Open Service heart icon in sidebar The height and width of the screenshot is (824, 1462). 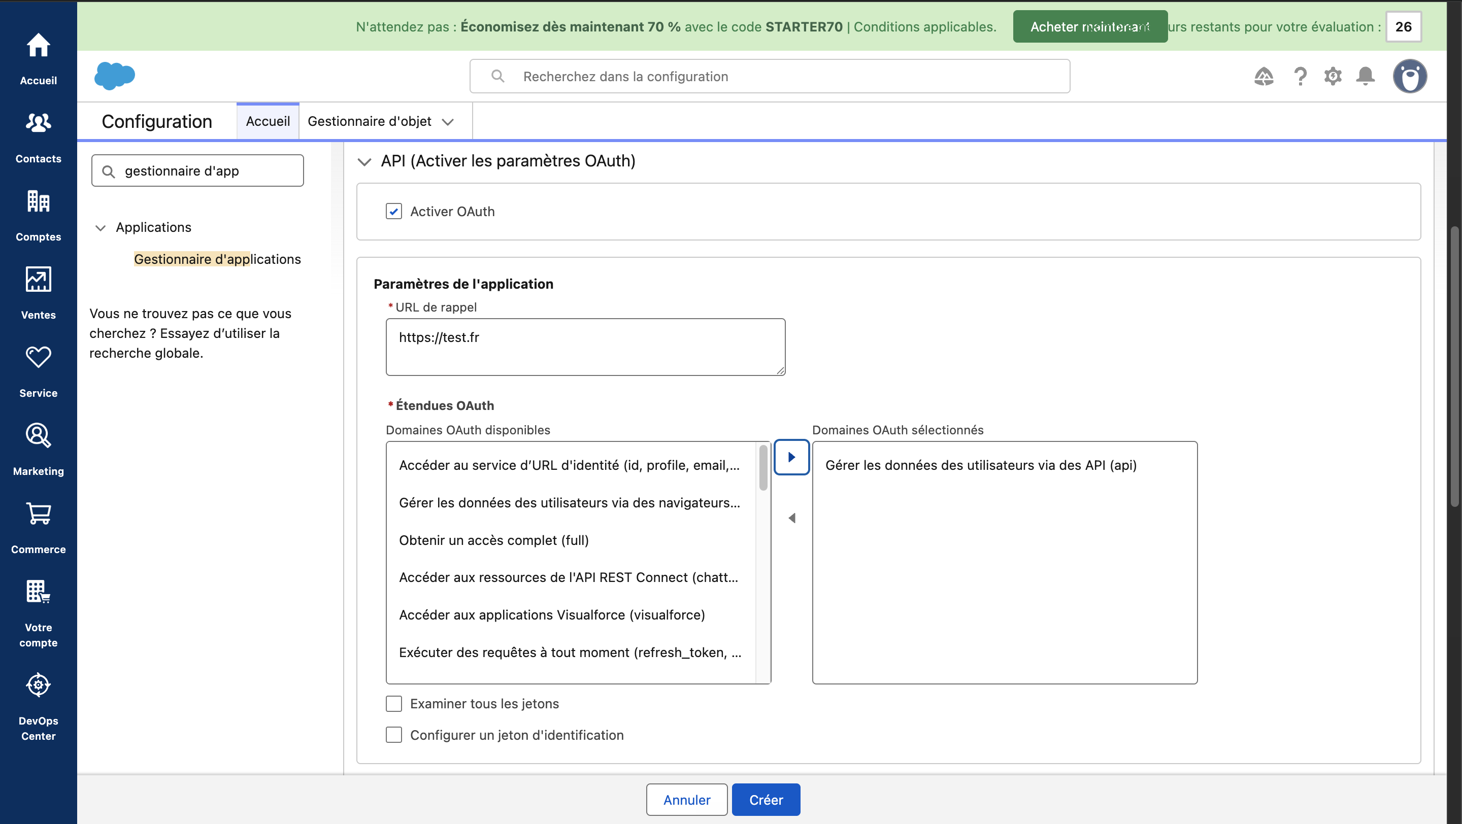[38, 357]
